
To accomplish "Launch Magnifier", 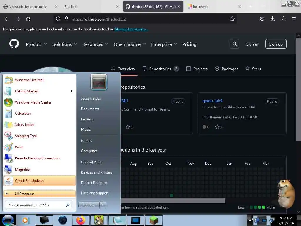I will [x=39, y=169].
